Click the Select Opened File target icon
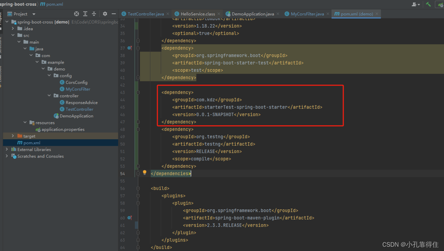This screenshot has height=251, width=444. pos(76,14)
